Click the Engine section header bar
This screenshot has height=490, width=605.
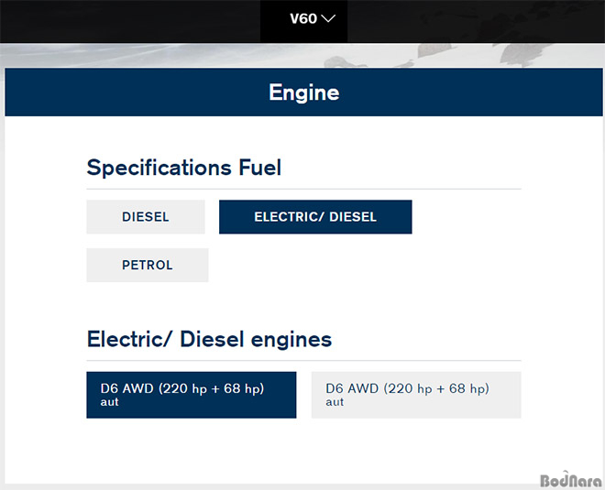(303, 93)
